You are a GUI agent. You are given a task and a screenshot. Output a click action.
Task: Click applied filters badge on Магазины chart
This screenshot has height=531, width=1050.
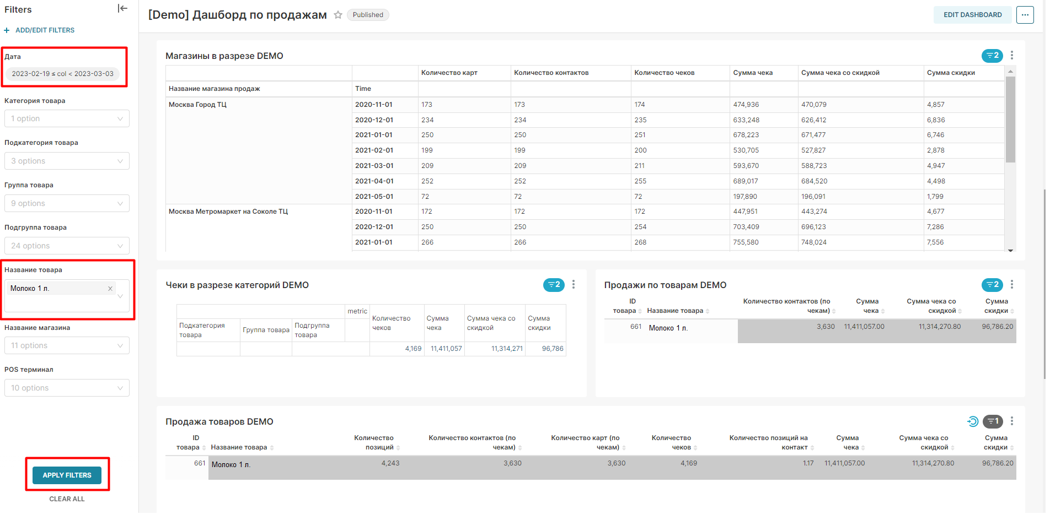click(x=992, y=56)
